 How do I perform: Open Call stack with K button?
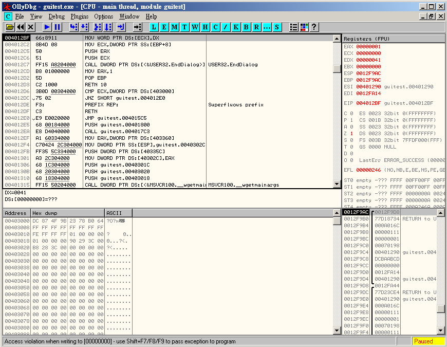tap(236, 27)
